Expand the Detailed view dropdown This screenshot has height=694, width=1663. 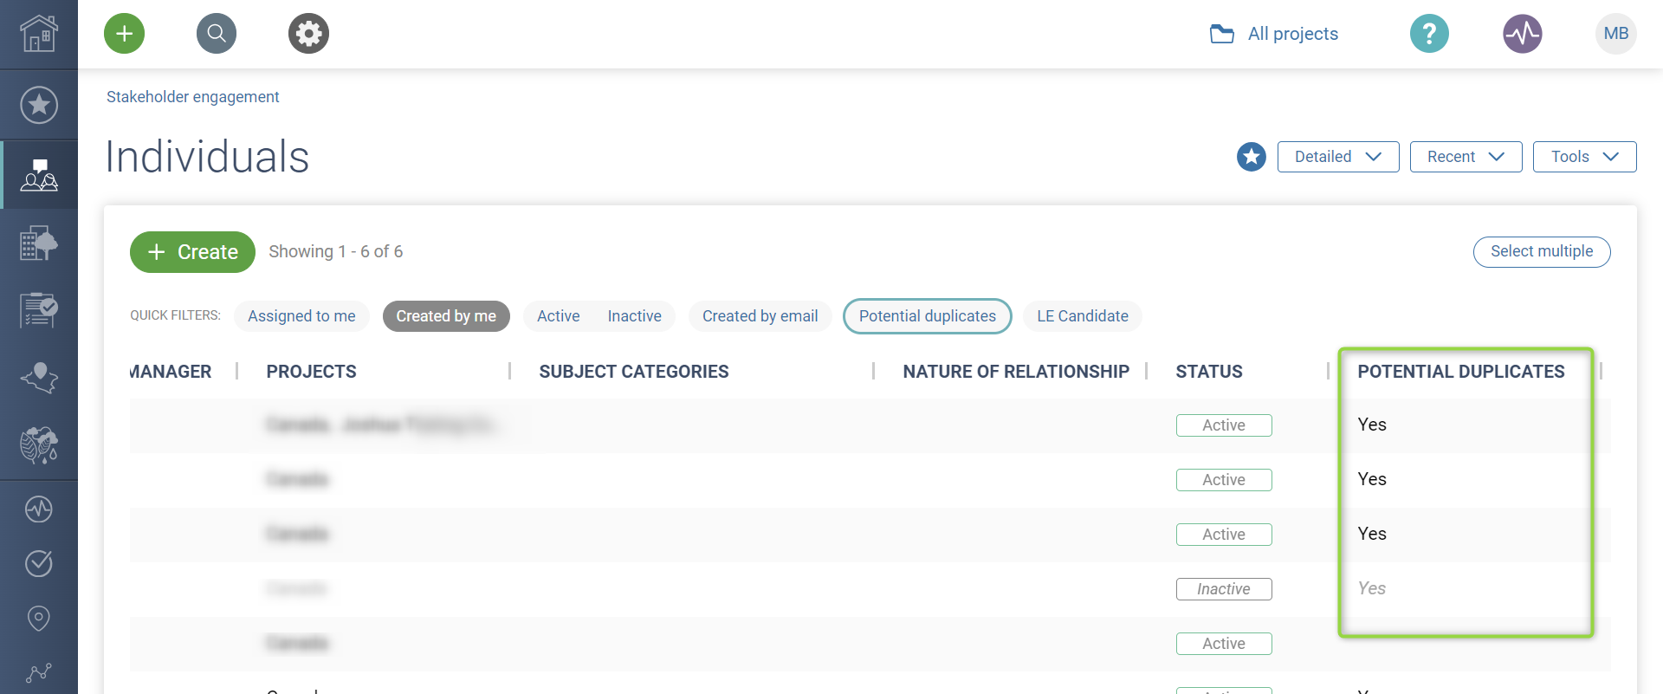[x=1337, y=157]
